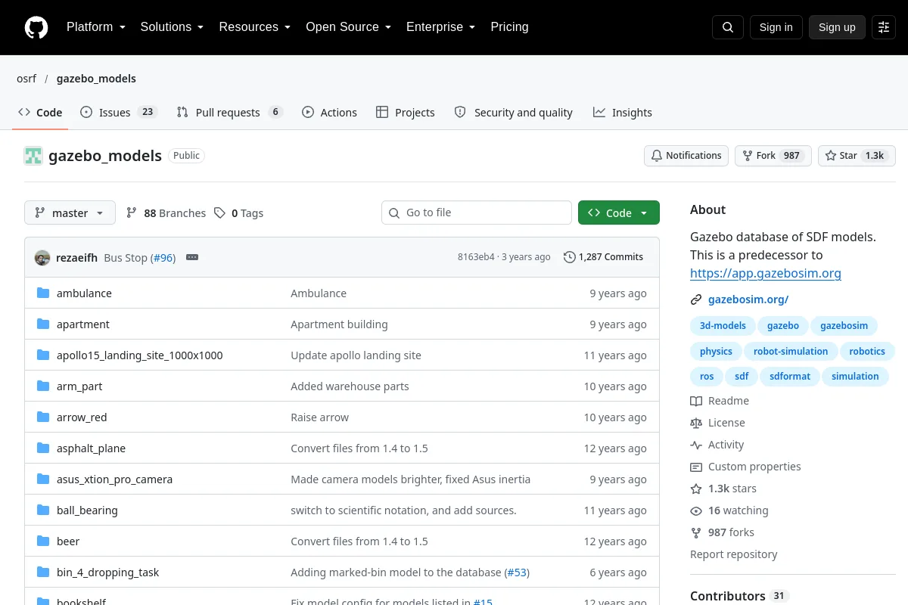Click the beer folder icon
908x605 pixels.
click(x=43, y=541)
